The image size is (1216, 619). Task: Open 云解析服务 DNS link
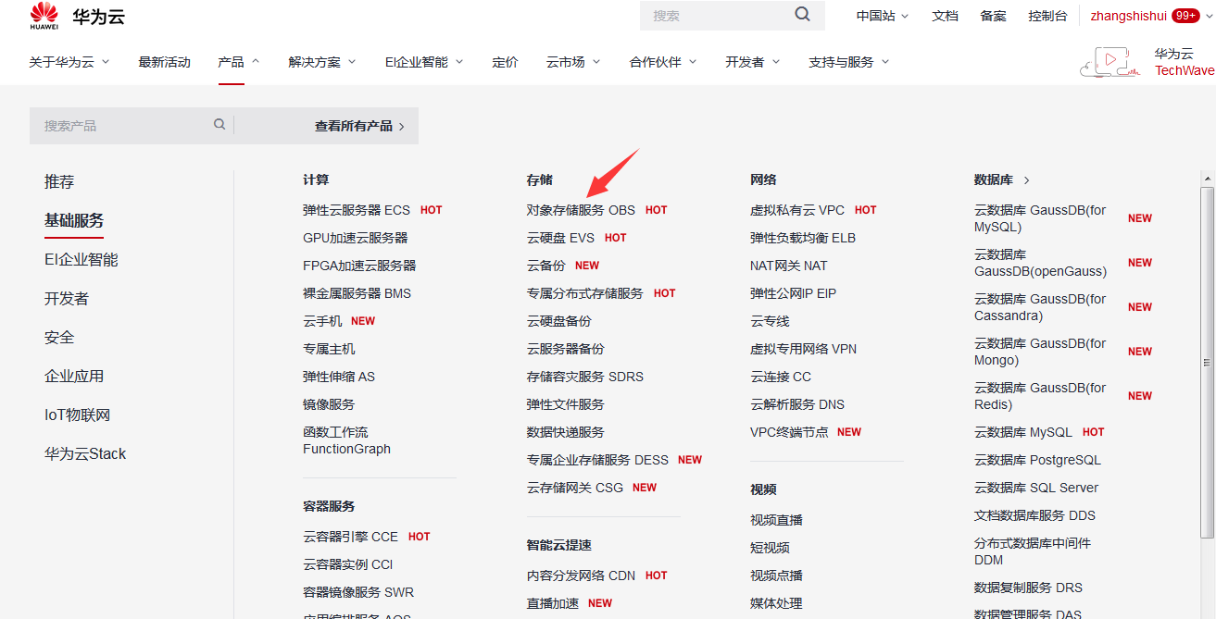[x=797, y=404]
